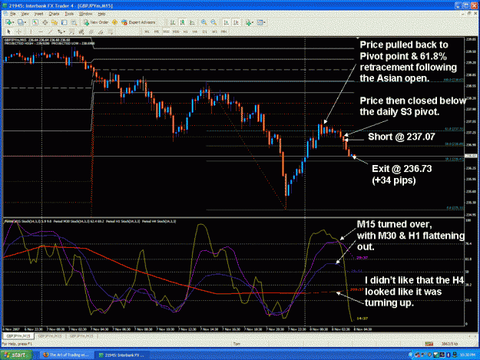
Task: Toggle the Expert Advisors button
Action: pos(138,22)
